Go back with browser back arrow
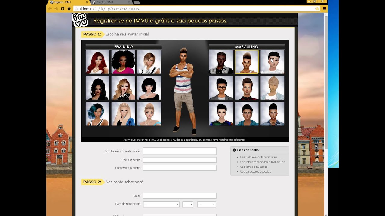Viewport: 385px width, 216px height. pos(50,9)
